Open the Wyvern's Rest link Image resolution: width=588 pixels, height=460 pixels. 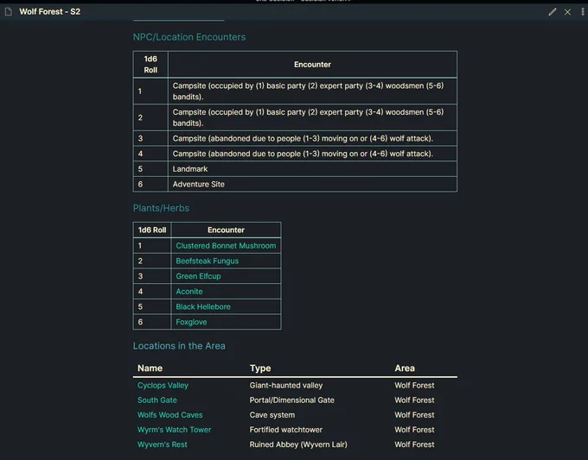tap(162, 444)
